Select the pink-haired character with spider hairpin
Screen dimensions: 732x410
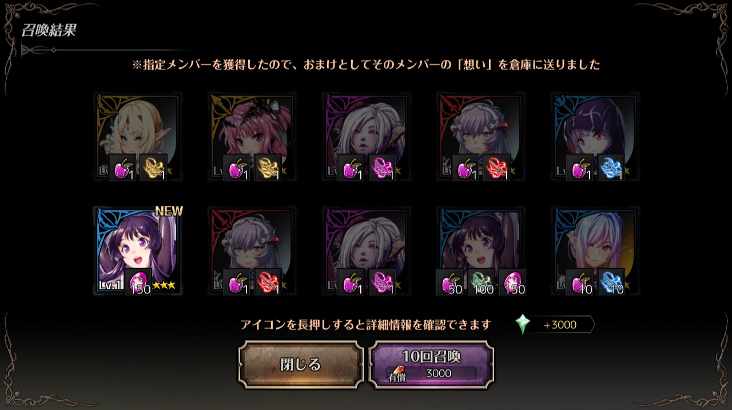[252, 137]
